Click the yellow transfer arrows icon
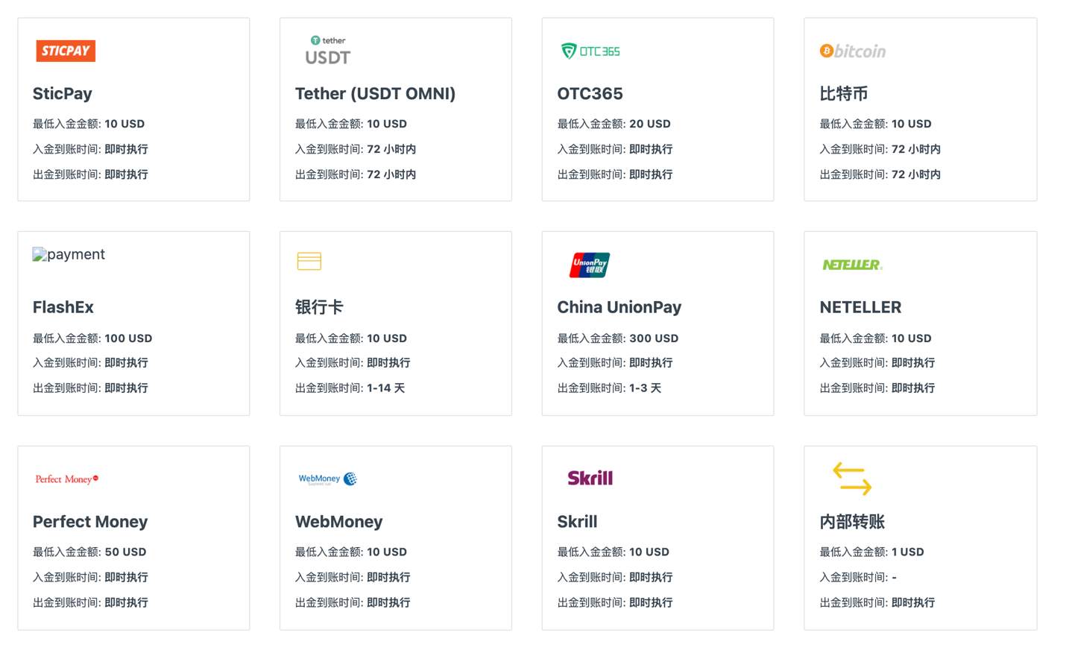This screenshot has height=653, width=1069. click(852, 479)
